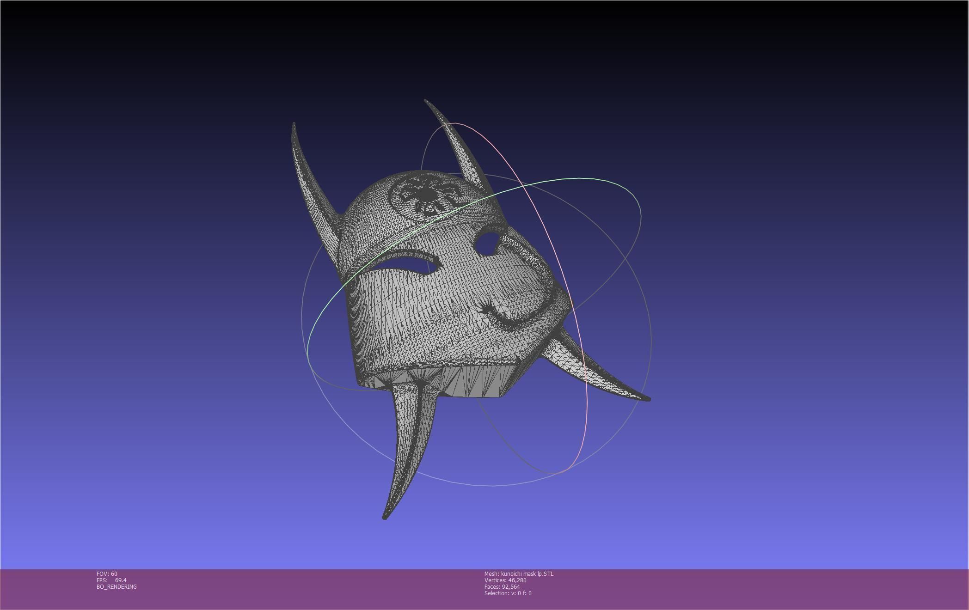The height and width of the screenshot is (610, 969).
Task: Click the BO_RENDERING status label
Action: [117, 586]
